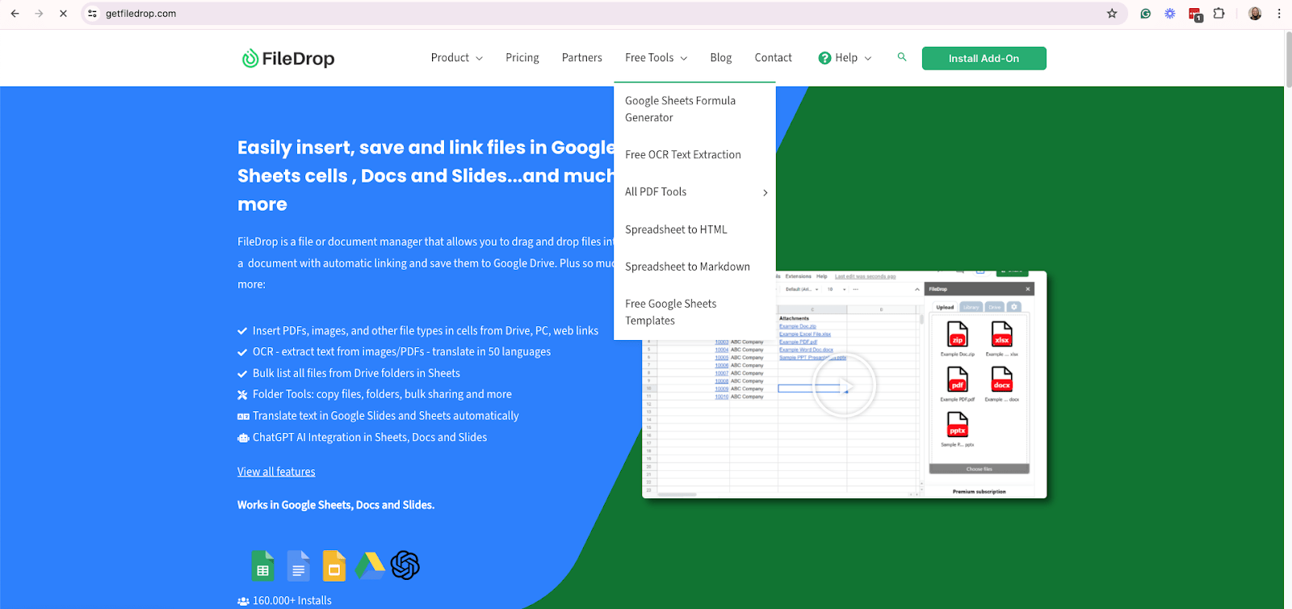
Task: Open the Chrome three-dot menu
Action: click(x=1279, y=14)
